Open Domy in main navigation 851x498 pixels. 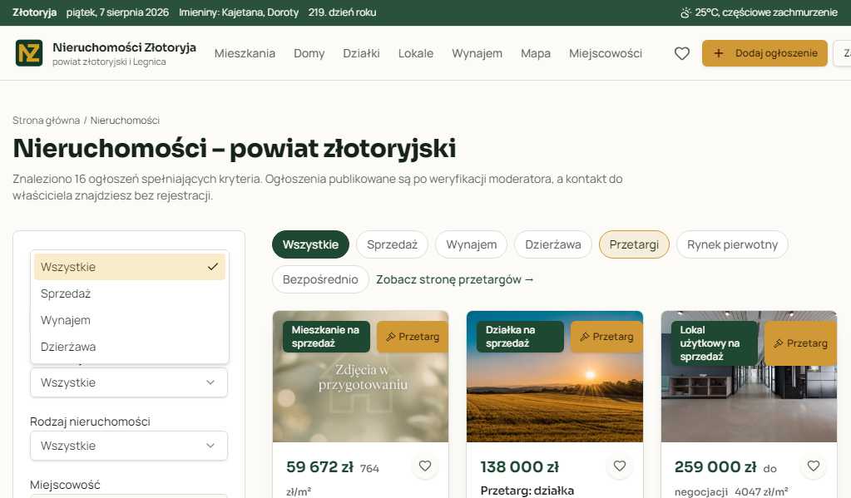point(309,53)
